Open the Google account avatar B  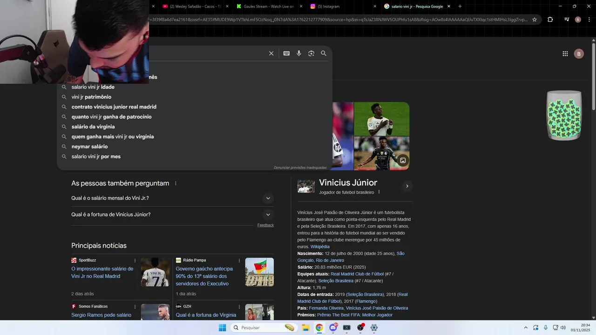pyautogui.click(x=579, y=54)
